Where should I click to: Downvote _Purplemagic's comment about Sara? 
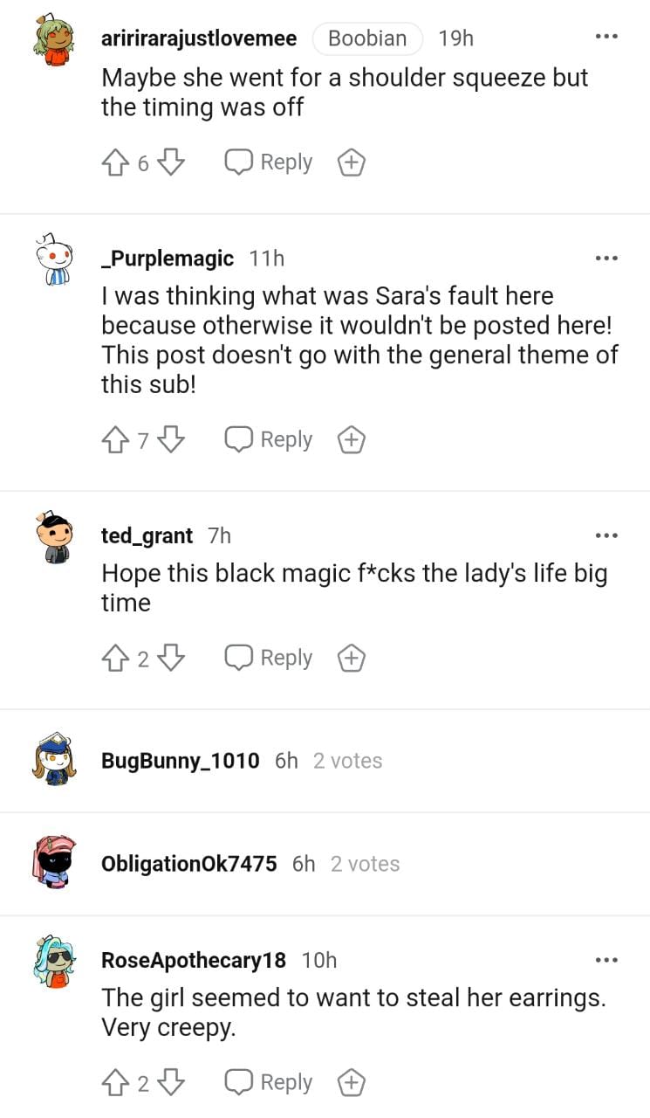coord(173,440)
